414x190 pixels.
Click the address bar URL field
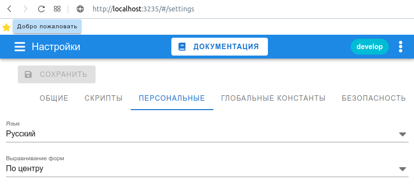click(x=144, y=9)
